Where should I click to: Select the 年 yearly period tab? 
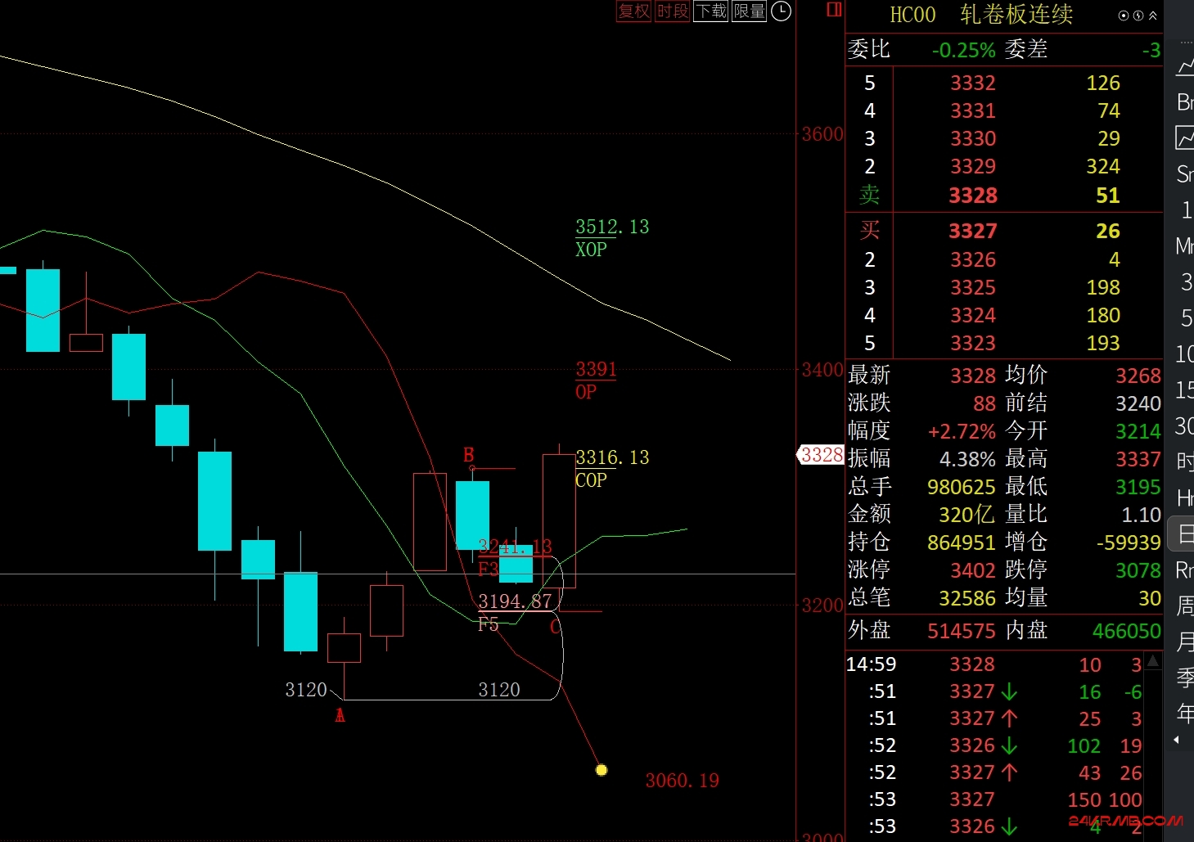point(1185,714)
